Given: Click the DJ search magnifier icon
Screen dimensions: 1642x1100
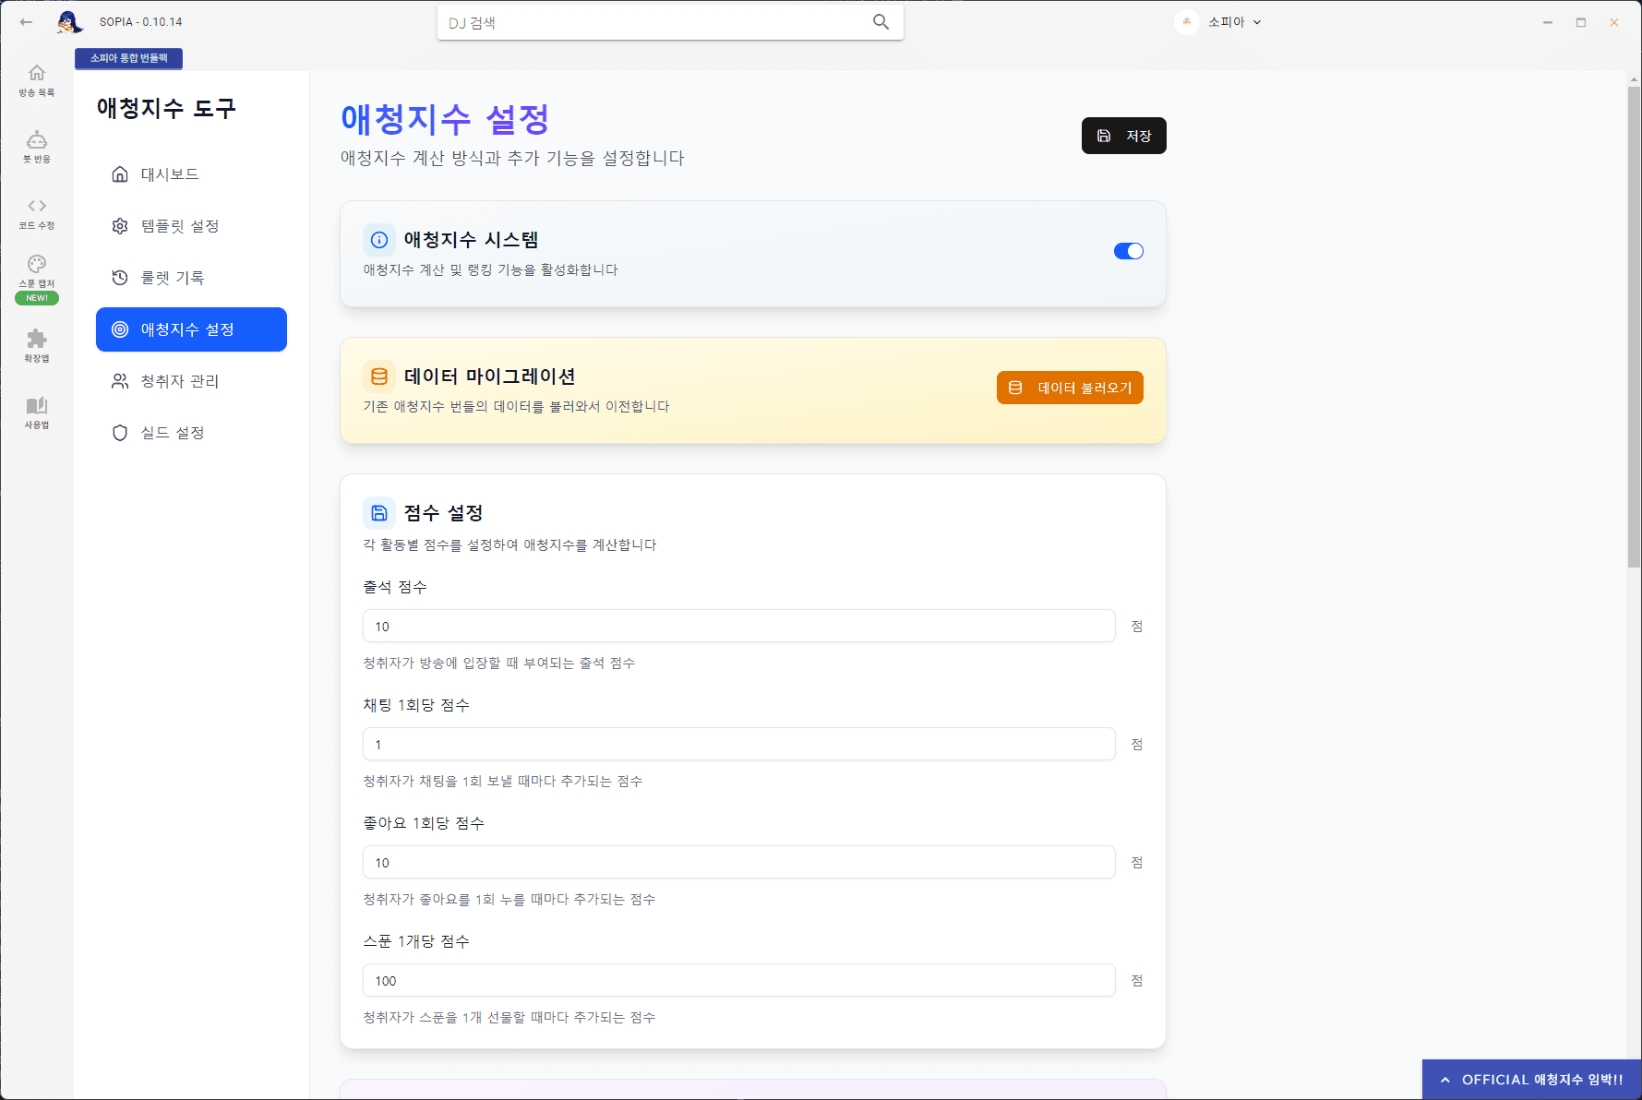Looking at the screenshot, I should coord(880,21).
